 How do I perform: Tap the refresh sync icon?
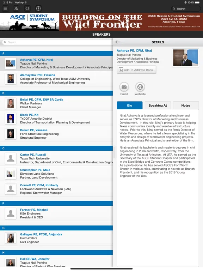coord(27,8)
